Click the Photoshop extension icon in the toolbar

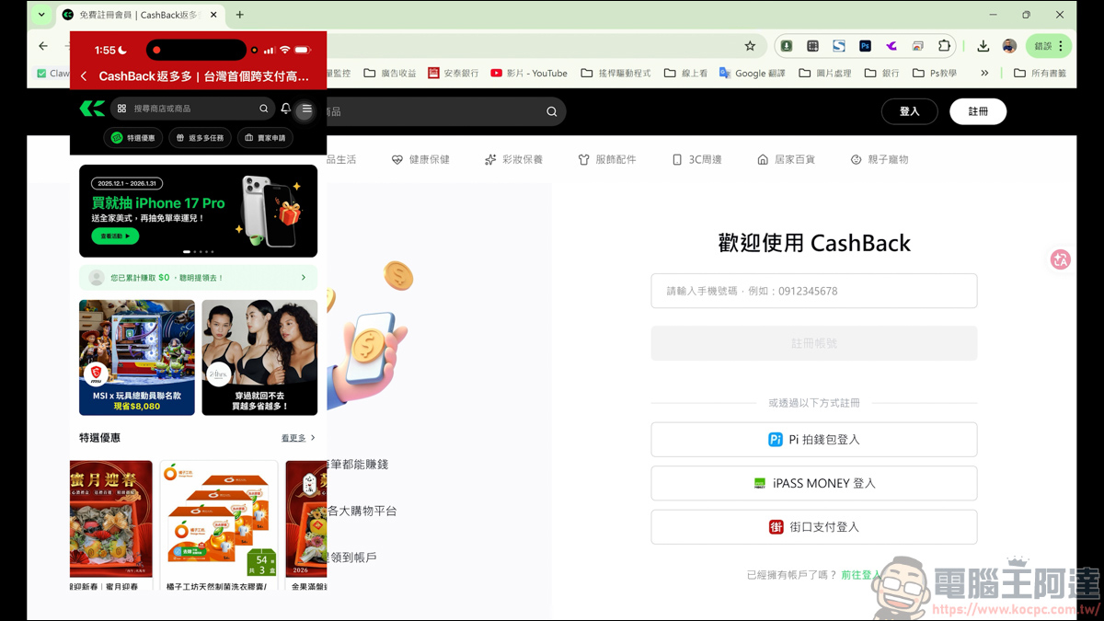[865, 45]
